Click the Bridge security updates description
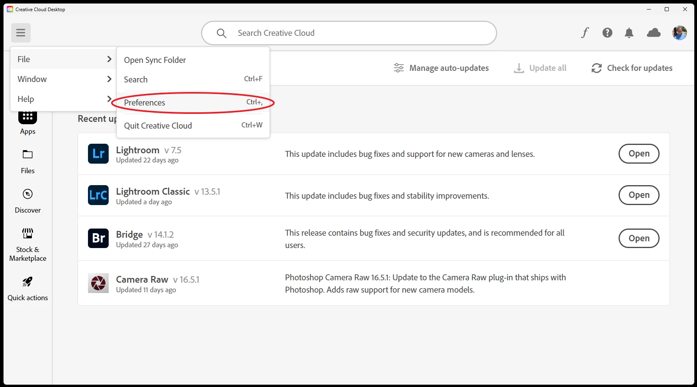This screenshot has height=387, width=697. pos(425,239)
